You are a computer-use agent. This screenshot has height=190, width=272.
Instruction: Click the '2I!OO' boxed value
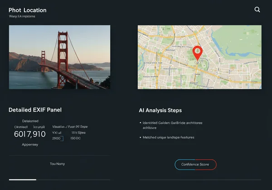point(58,138)
